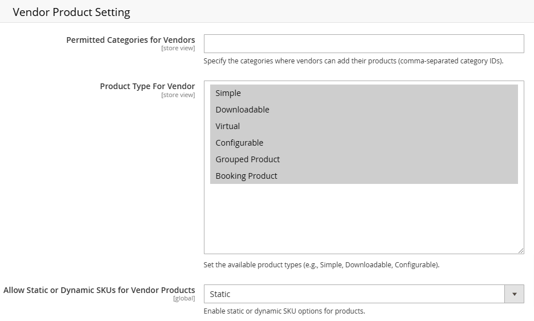Click the Static SKU select box
Image resolution: width=534 pixels, height=321 pixels.
click(x=364, y=294)
